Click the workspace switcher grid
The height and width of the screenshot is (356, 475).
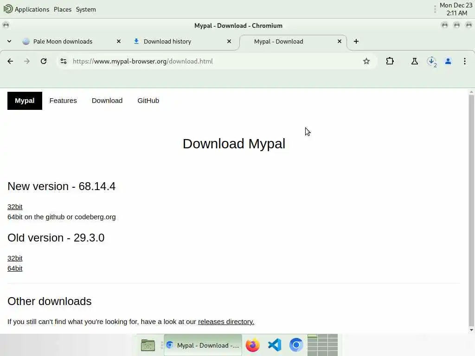323,345
